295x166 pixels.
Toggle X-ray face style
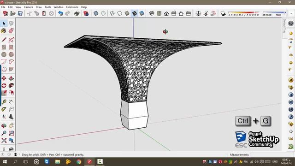pos(96,13)
